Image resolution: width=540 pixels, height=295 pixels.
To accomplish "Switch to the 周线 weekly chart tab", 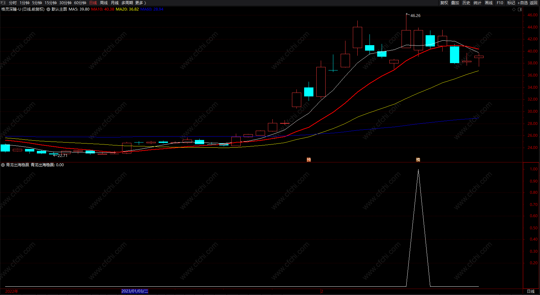I will (104, 3).
